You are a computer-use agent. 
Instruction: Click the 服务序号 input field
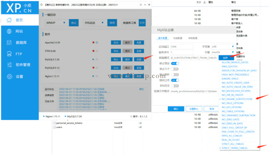[182, 52]
